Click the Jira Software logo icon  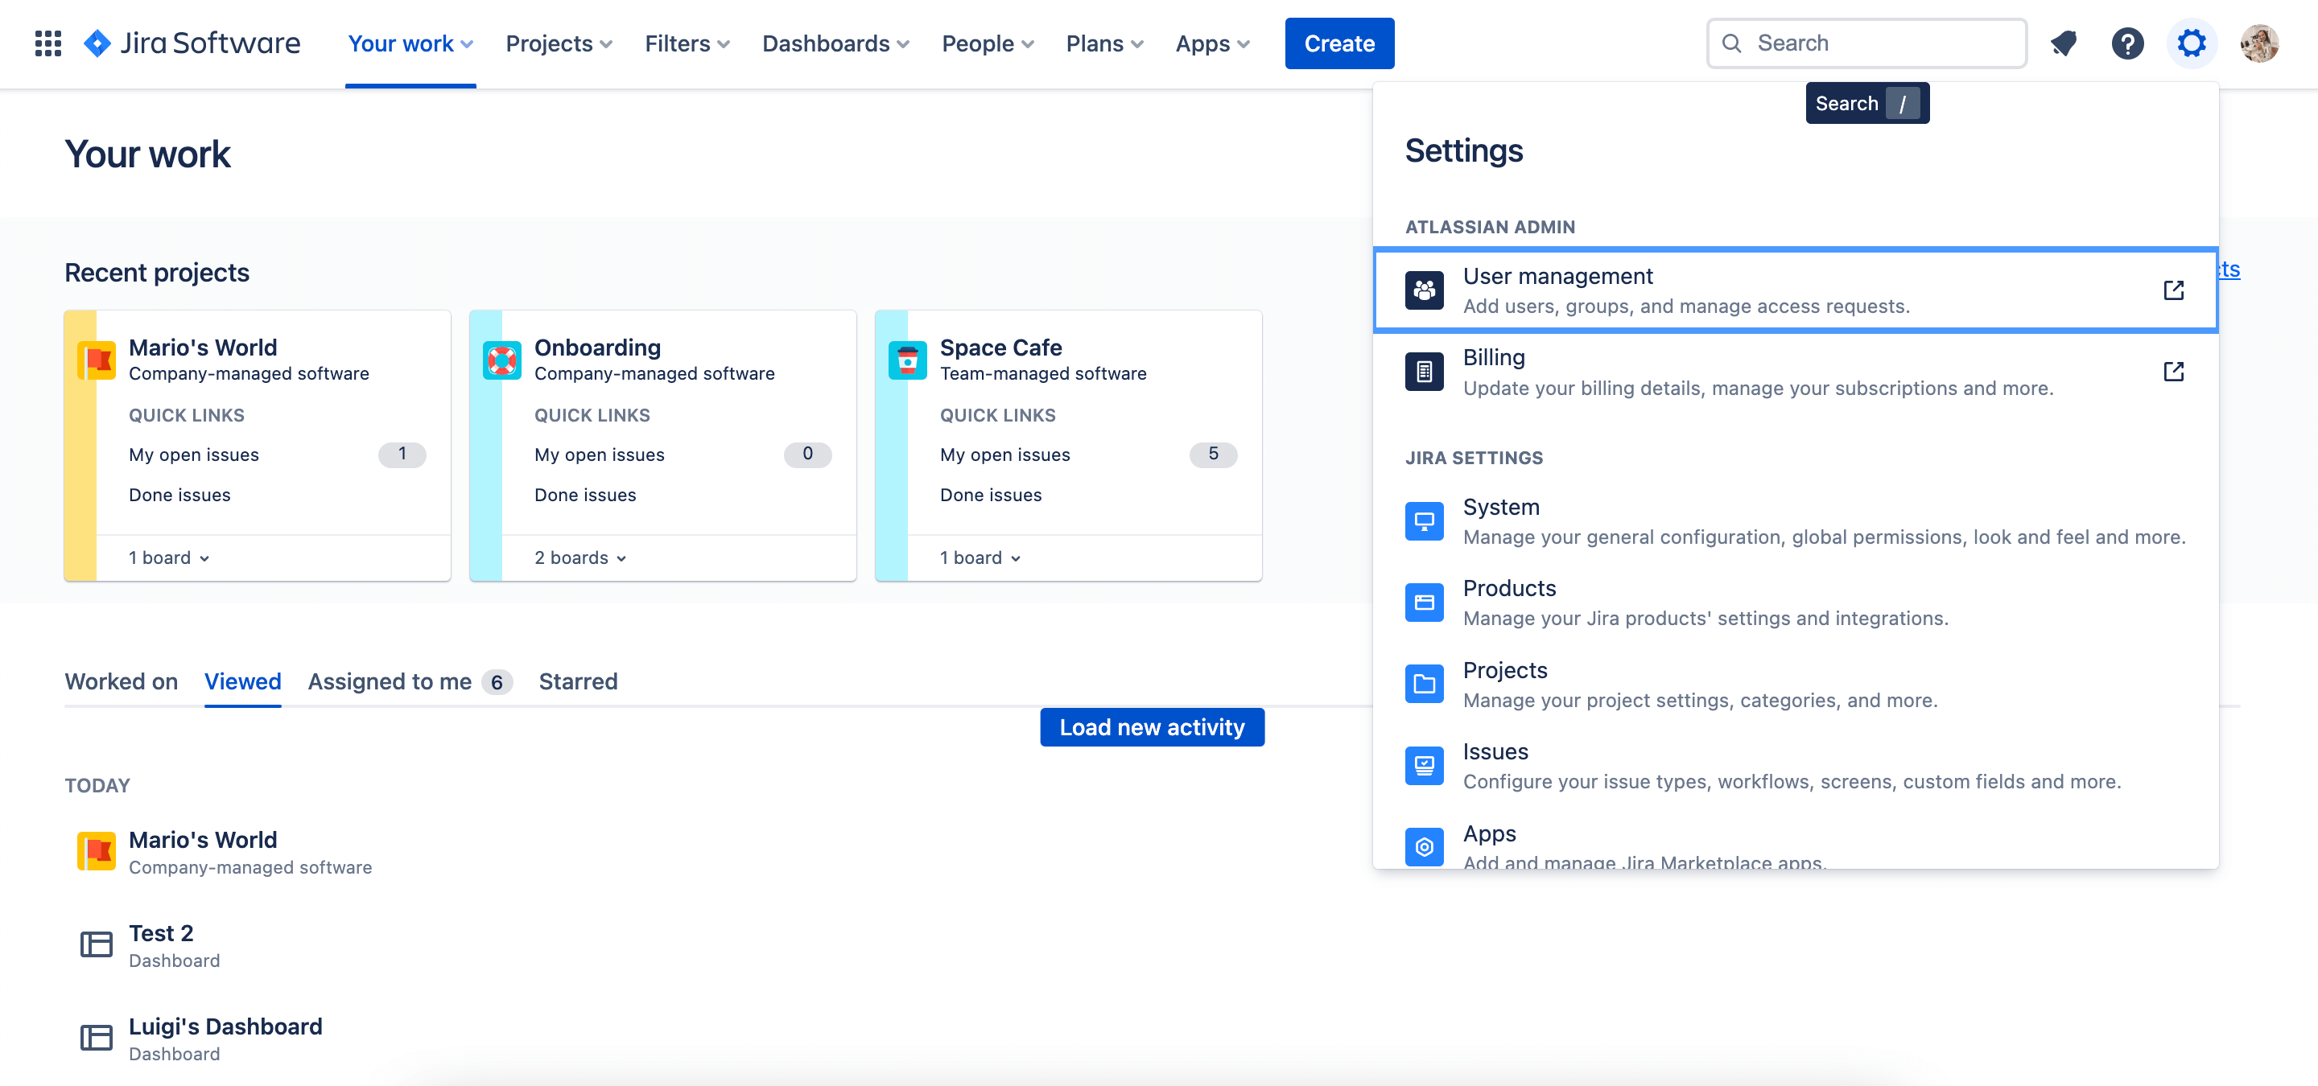[x=99, y=43]
